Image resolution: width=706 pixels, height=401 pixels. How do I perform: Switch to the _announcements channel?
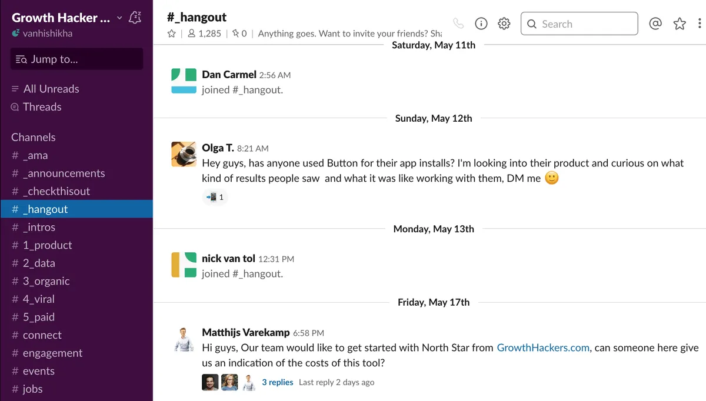pyautogui.click(x=64, y=173)
